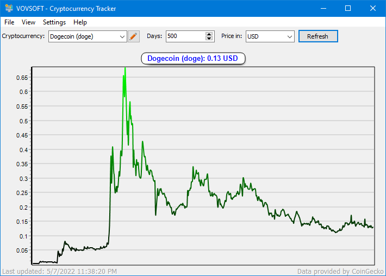This screenshot has width=386, height=276.
Task: Minimize the Cryptocurrency Tracker window
Action: 323,8
